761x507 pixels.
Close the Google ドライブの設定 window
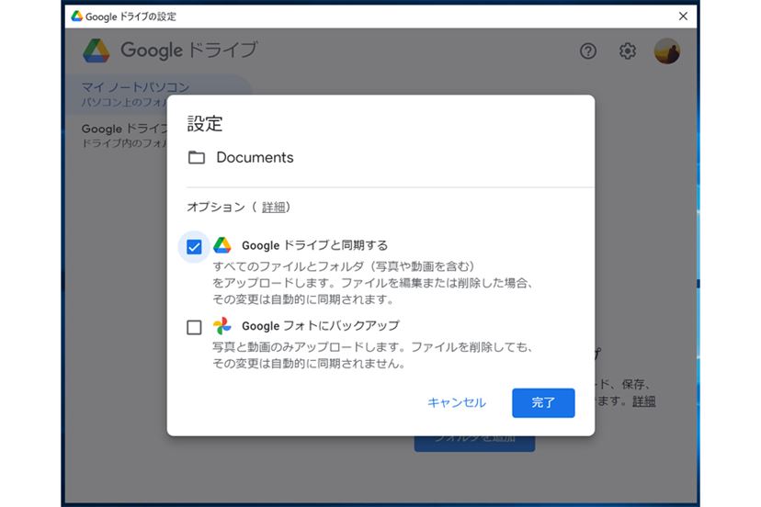pyautogui.click(x=683, y=17)
